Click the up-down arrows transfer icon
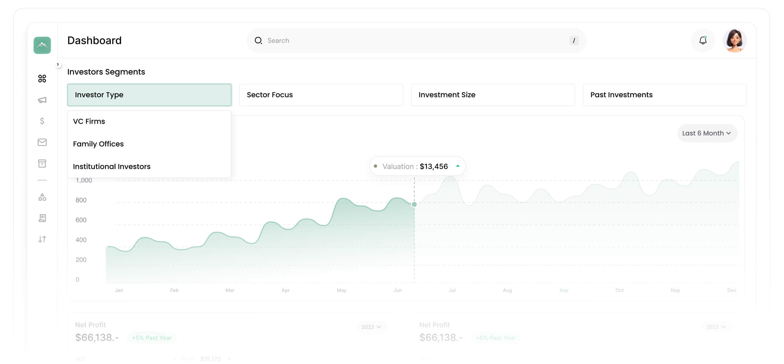784x364 pixels. click(x=42, y=239)
